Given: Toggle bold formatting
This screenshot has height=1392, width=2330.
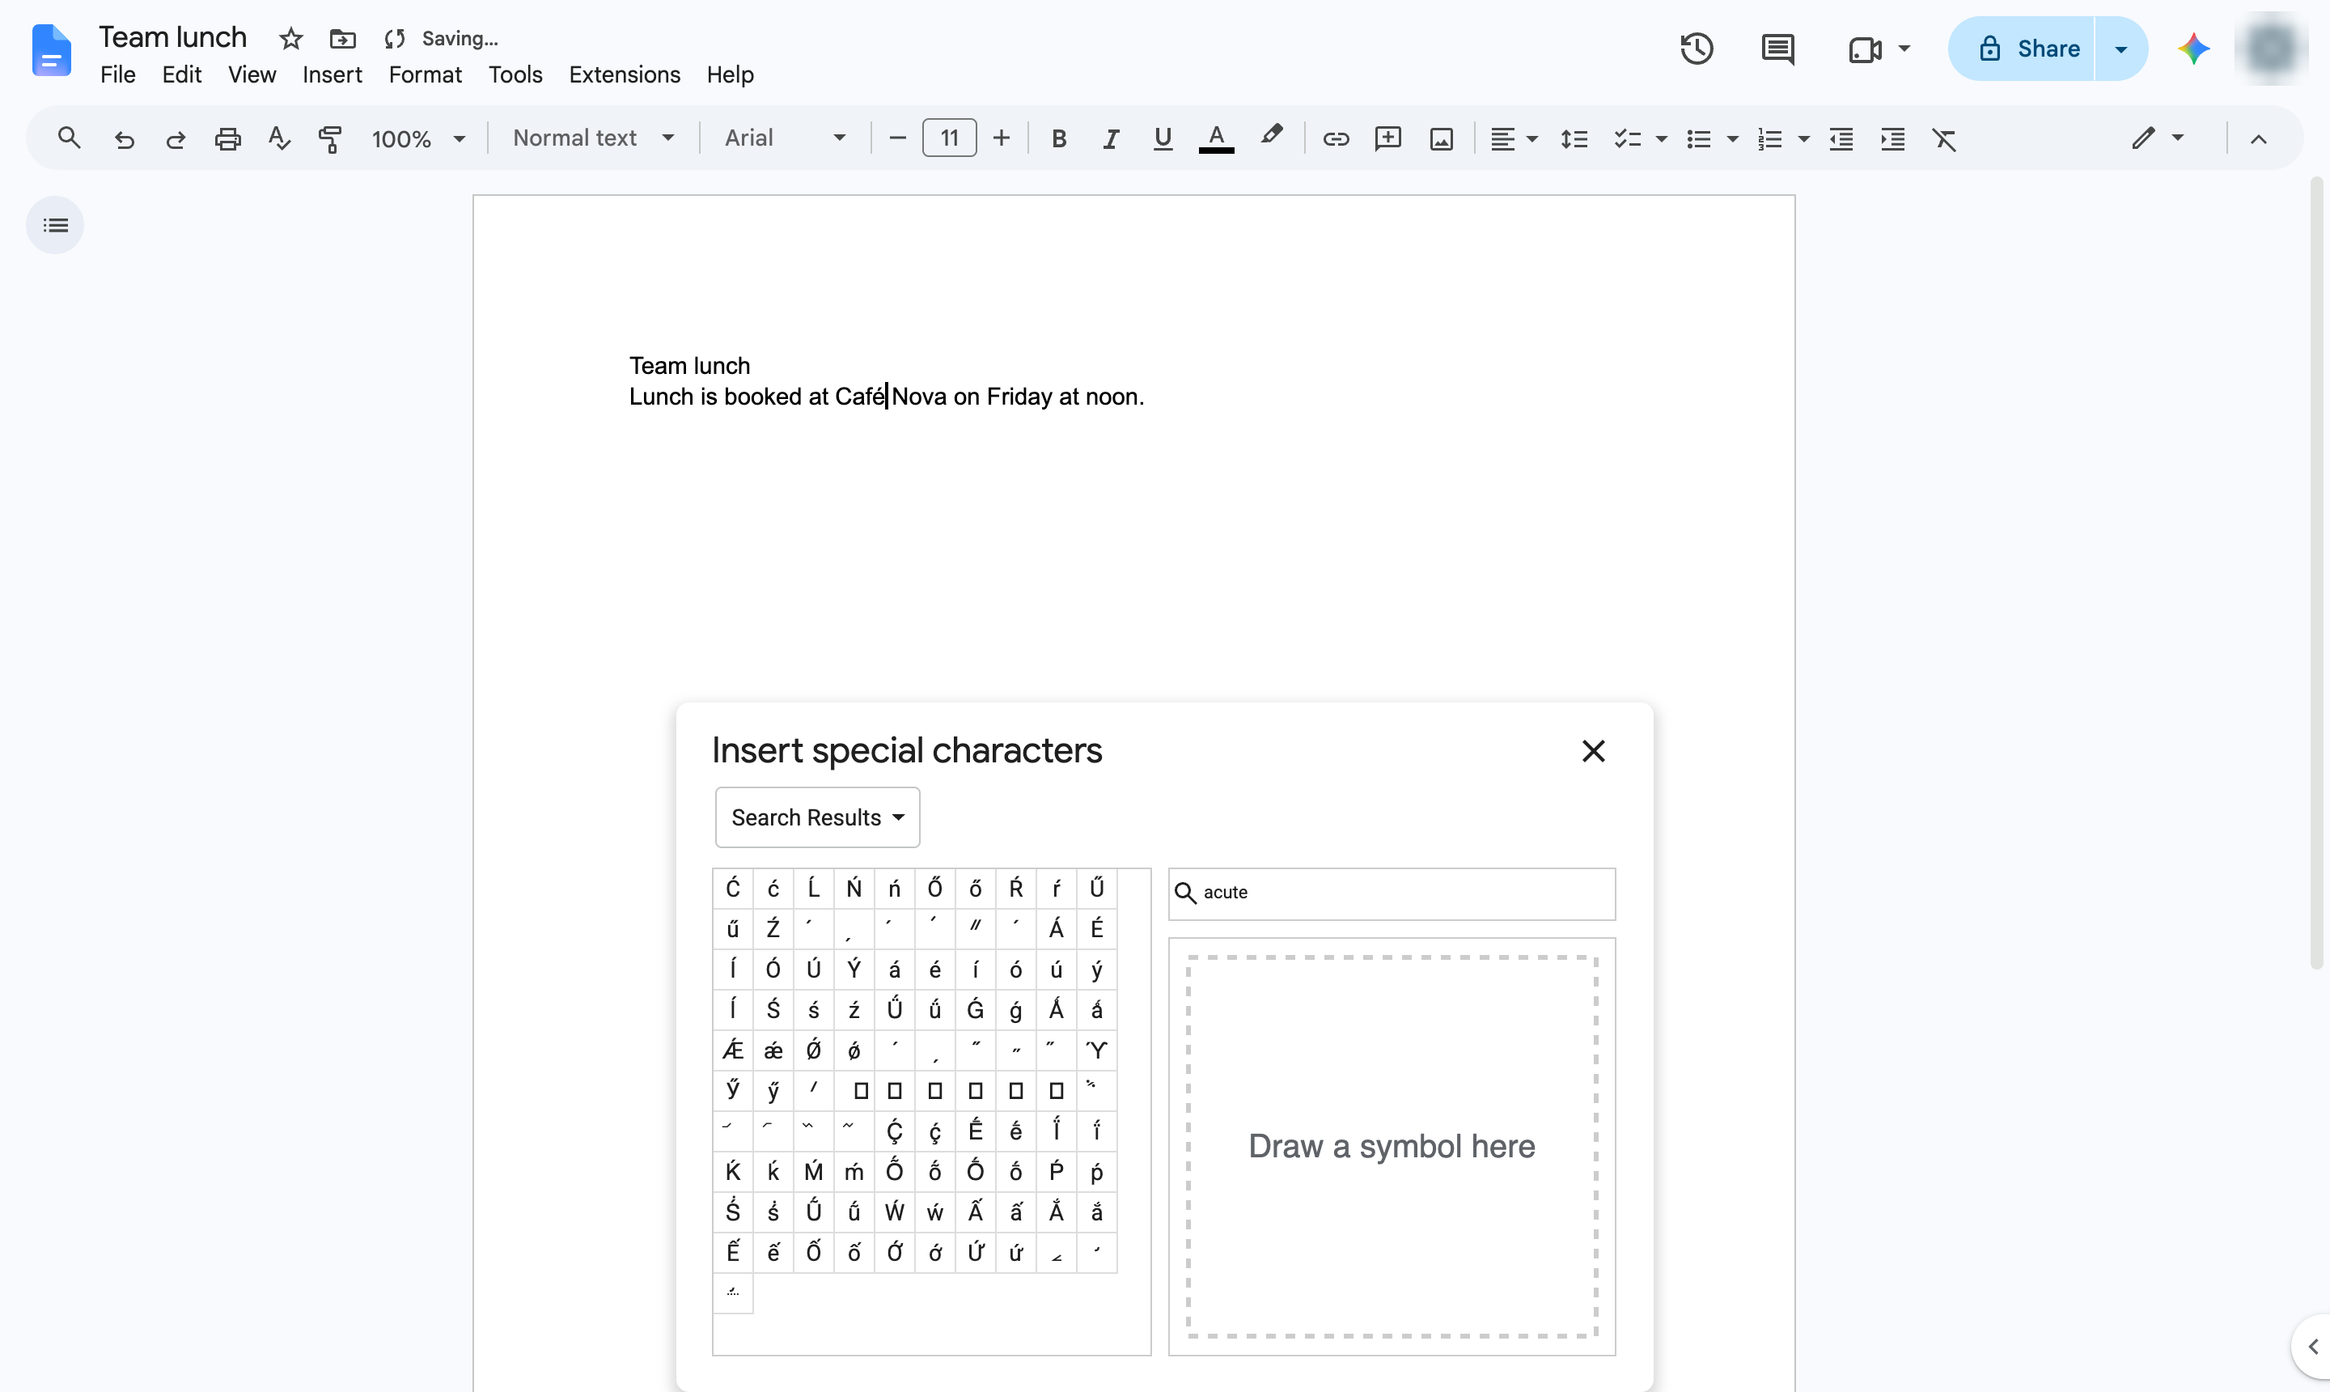Looking at the screenshot, I should click(1058, 139).
